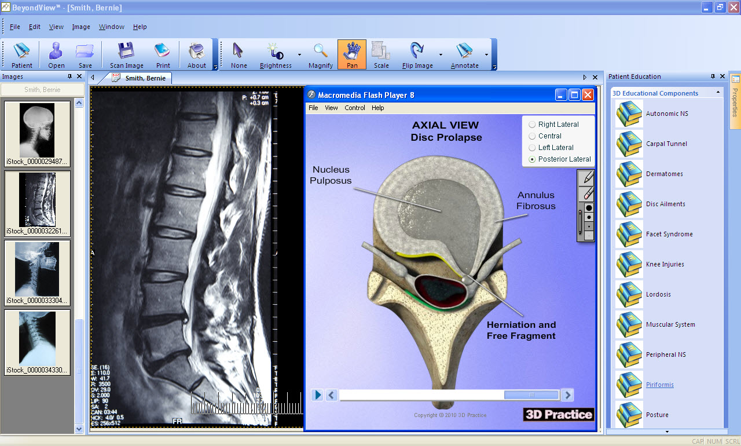Pin the Patient Education panel

pos(713,76)
